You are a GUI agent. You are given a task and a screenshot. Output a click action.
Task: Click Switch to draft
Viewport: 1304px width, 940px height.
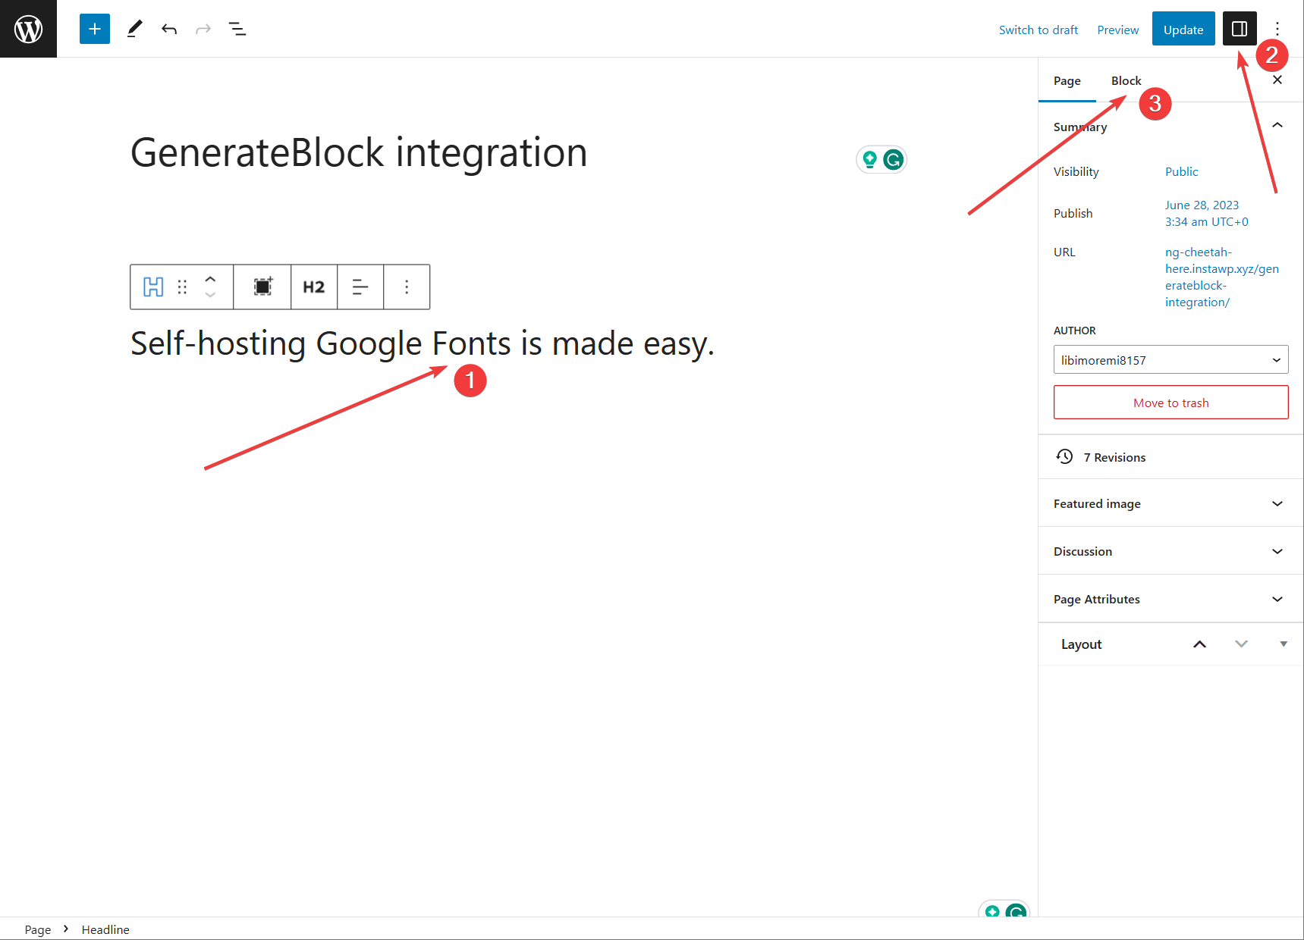(x=1038, y=30)
